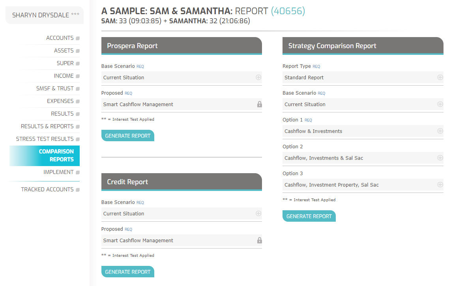Open the Option 1 Cashflow & Investments dropdown

(x=363, y=131)
